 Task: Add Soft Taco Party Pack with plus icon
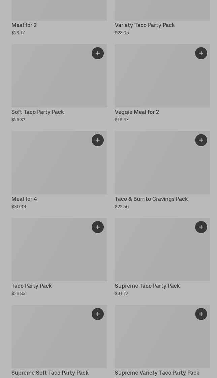tap(98, 53)
